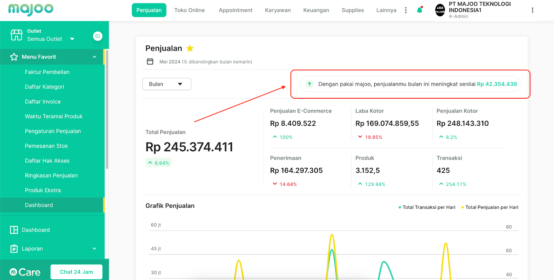Click the 19.85% Laba Kotor decrease
554x280 pixels.
(x=370, y=137)
